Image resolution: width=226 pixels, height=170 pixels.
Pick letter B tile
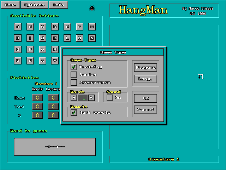click(x=30, y=27)
